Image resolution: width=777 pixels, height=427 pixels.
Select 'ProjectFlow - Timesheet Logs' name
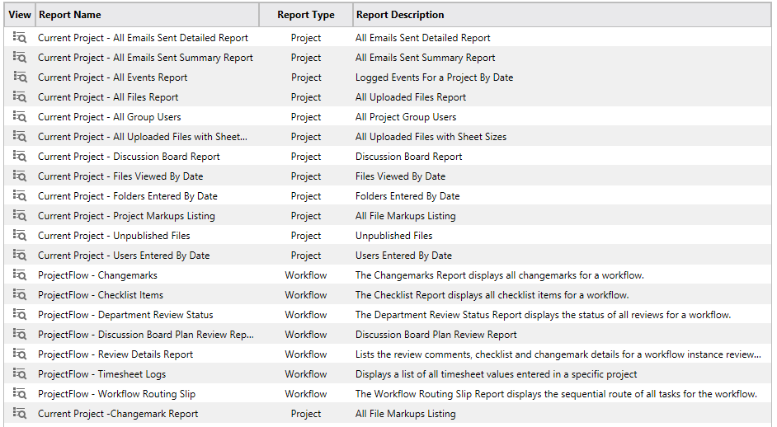coord(101,375)
